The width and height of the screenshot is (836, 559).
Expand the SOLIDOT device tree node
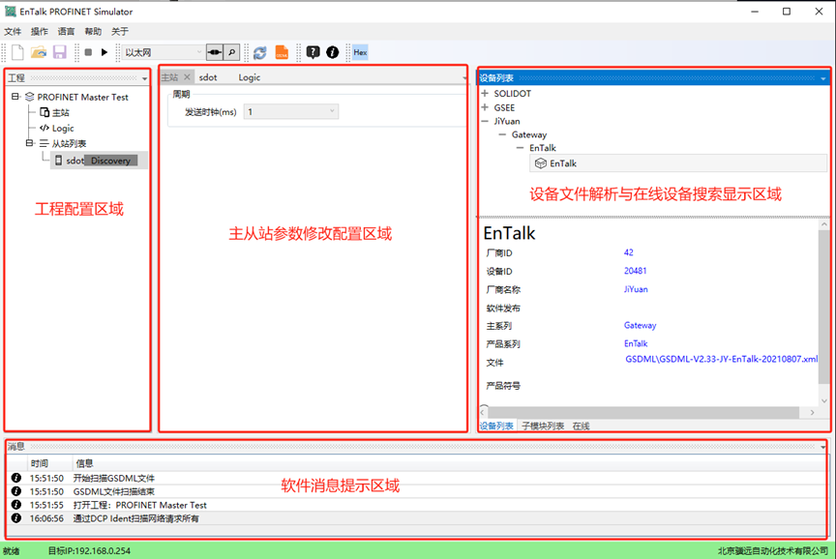tap(485, 94)
